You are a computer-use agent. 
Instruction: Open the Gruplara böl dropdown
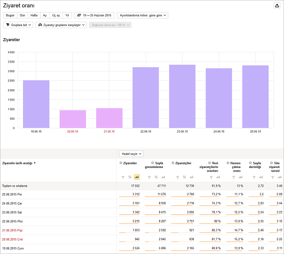[18, 25]
